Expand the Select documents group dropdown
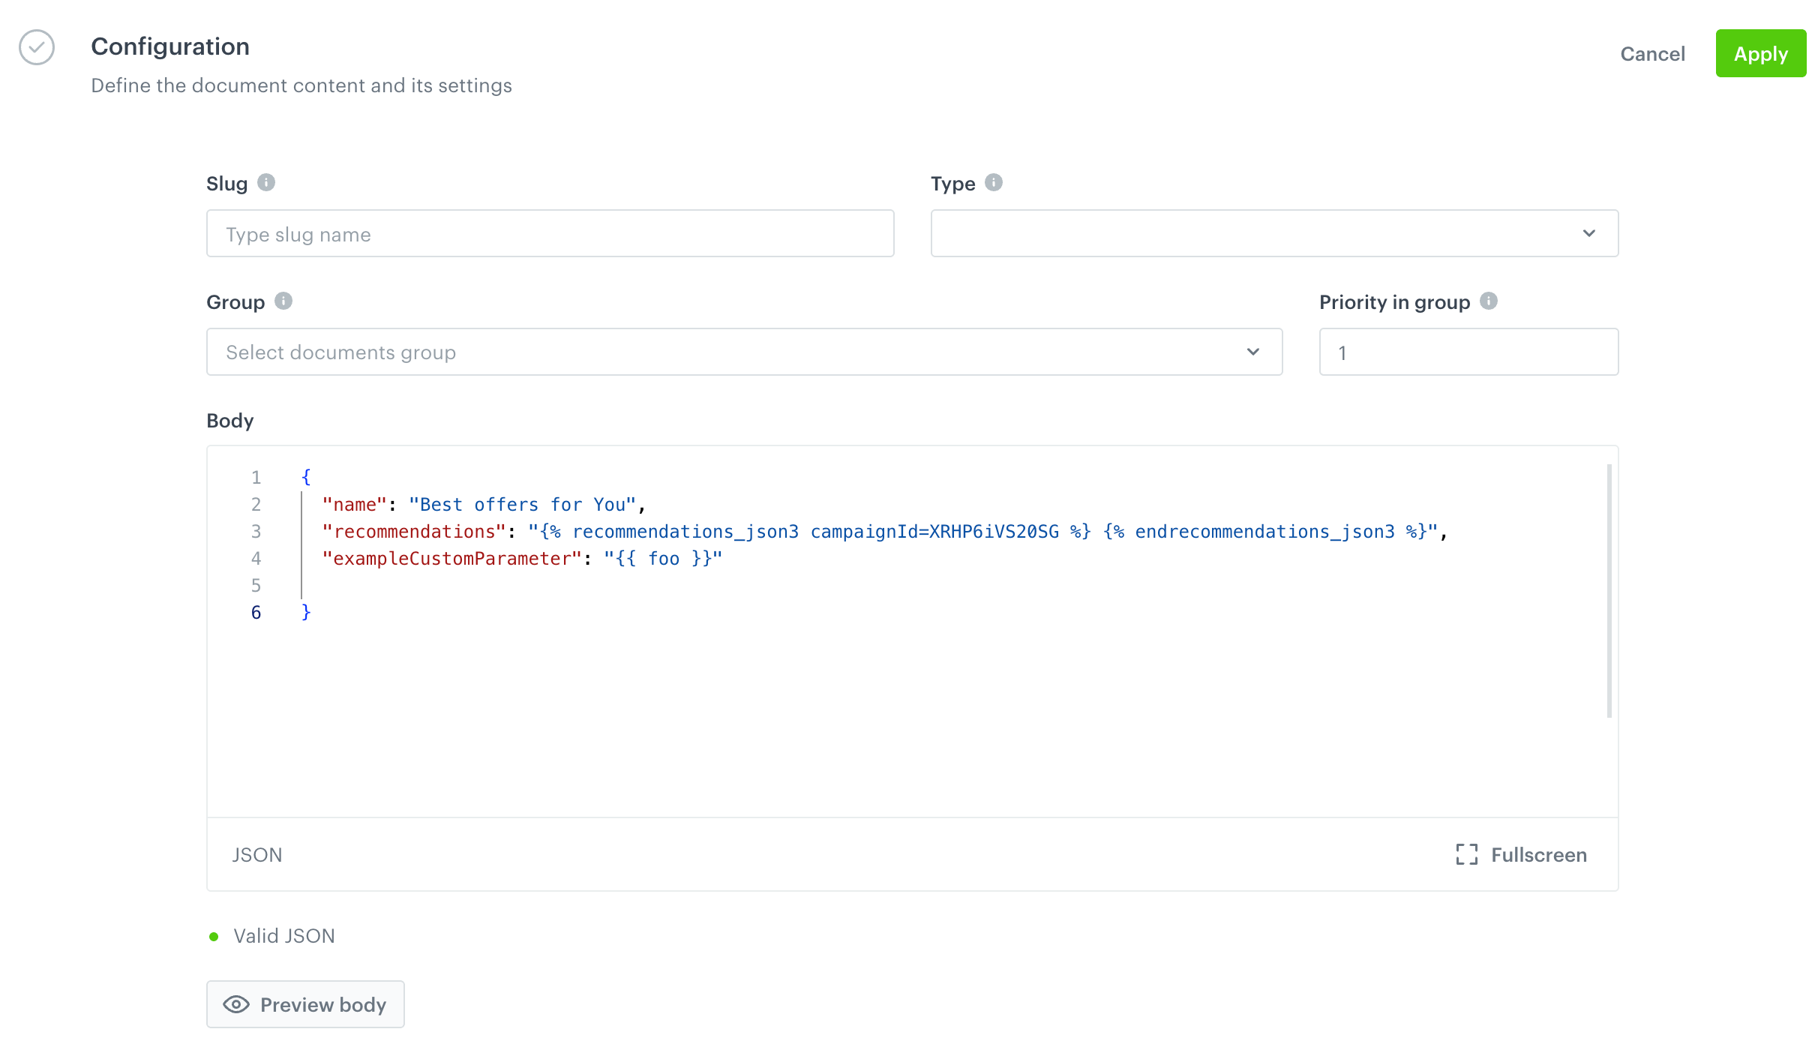Screen dimensions: 1818x1053 (744, 352)
